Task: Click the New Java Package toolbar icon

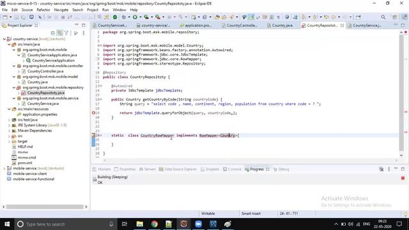Action: click(x=193, y=17)
